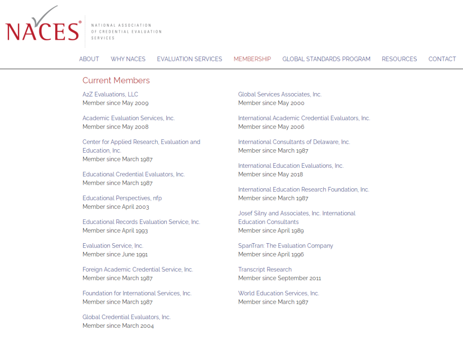Select text 'Member since June 1991'

click(115, 254)
